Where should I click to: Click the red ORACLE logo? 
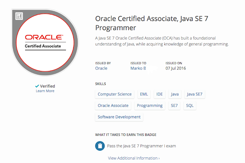(x=44, y=37)
